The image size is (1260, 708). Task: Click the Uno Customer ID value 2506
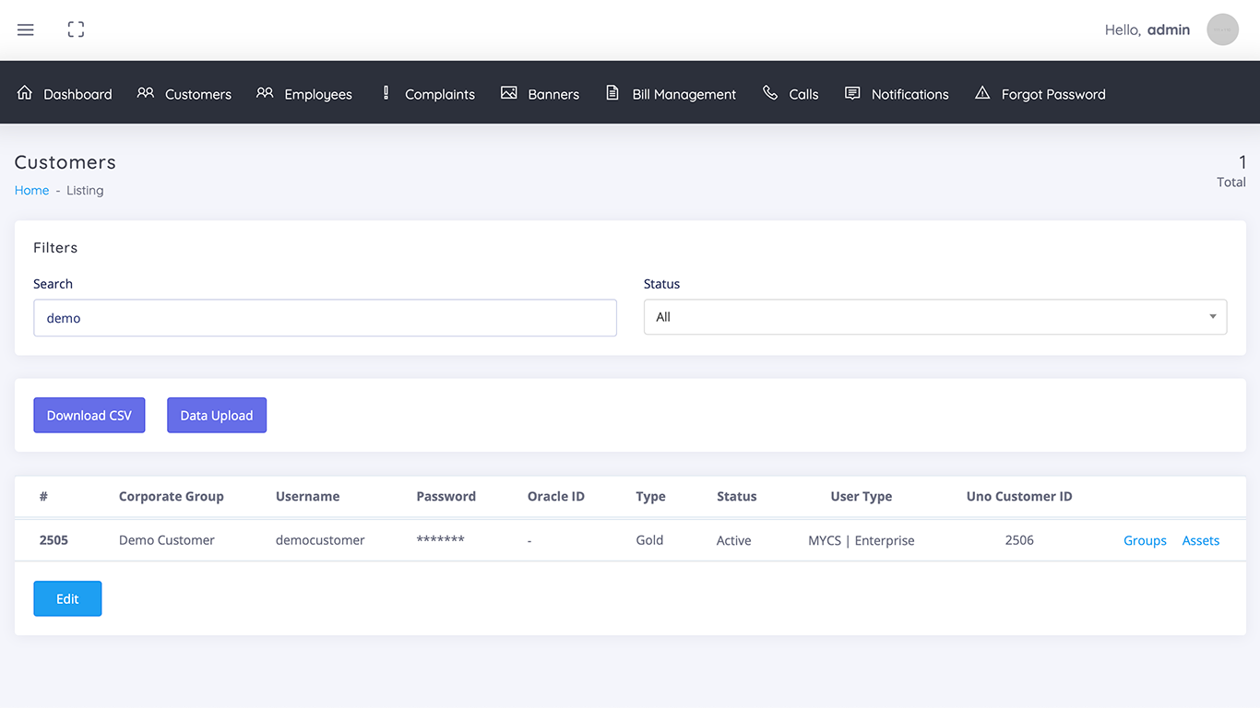coord(1019,540)
